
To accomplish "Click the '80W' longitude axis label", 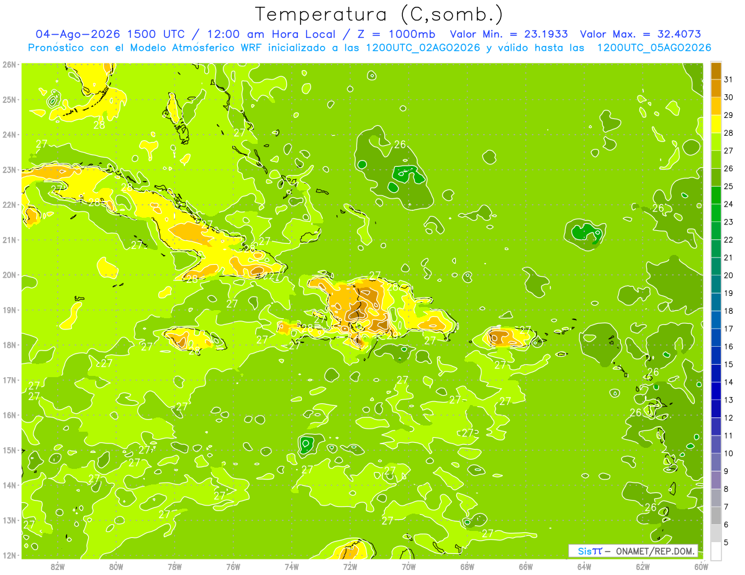I will click(116, 567).
